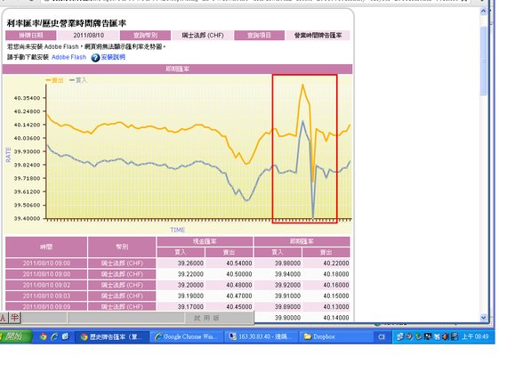Click the value 40.45000 in table
507x381 pixels.
[239, 306]
